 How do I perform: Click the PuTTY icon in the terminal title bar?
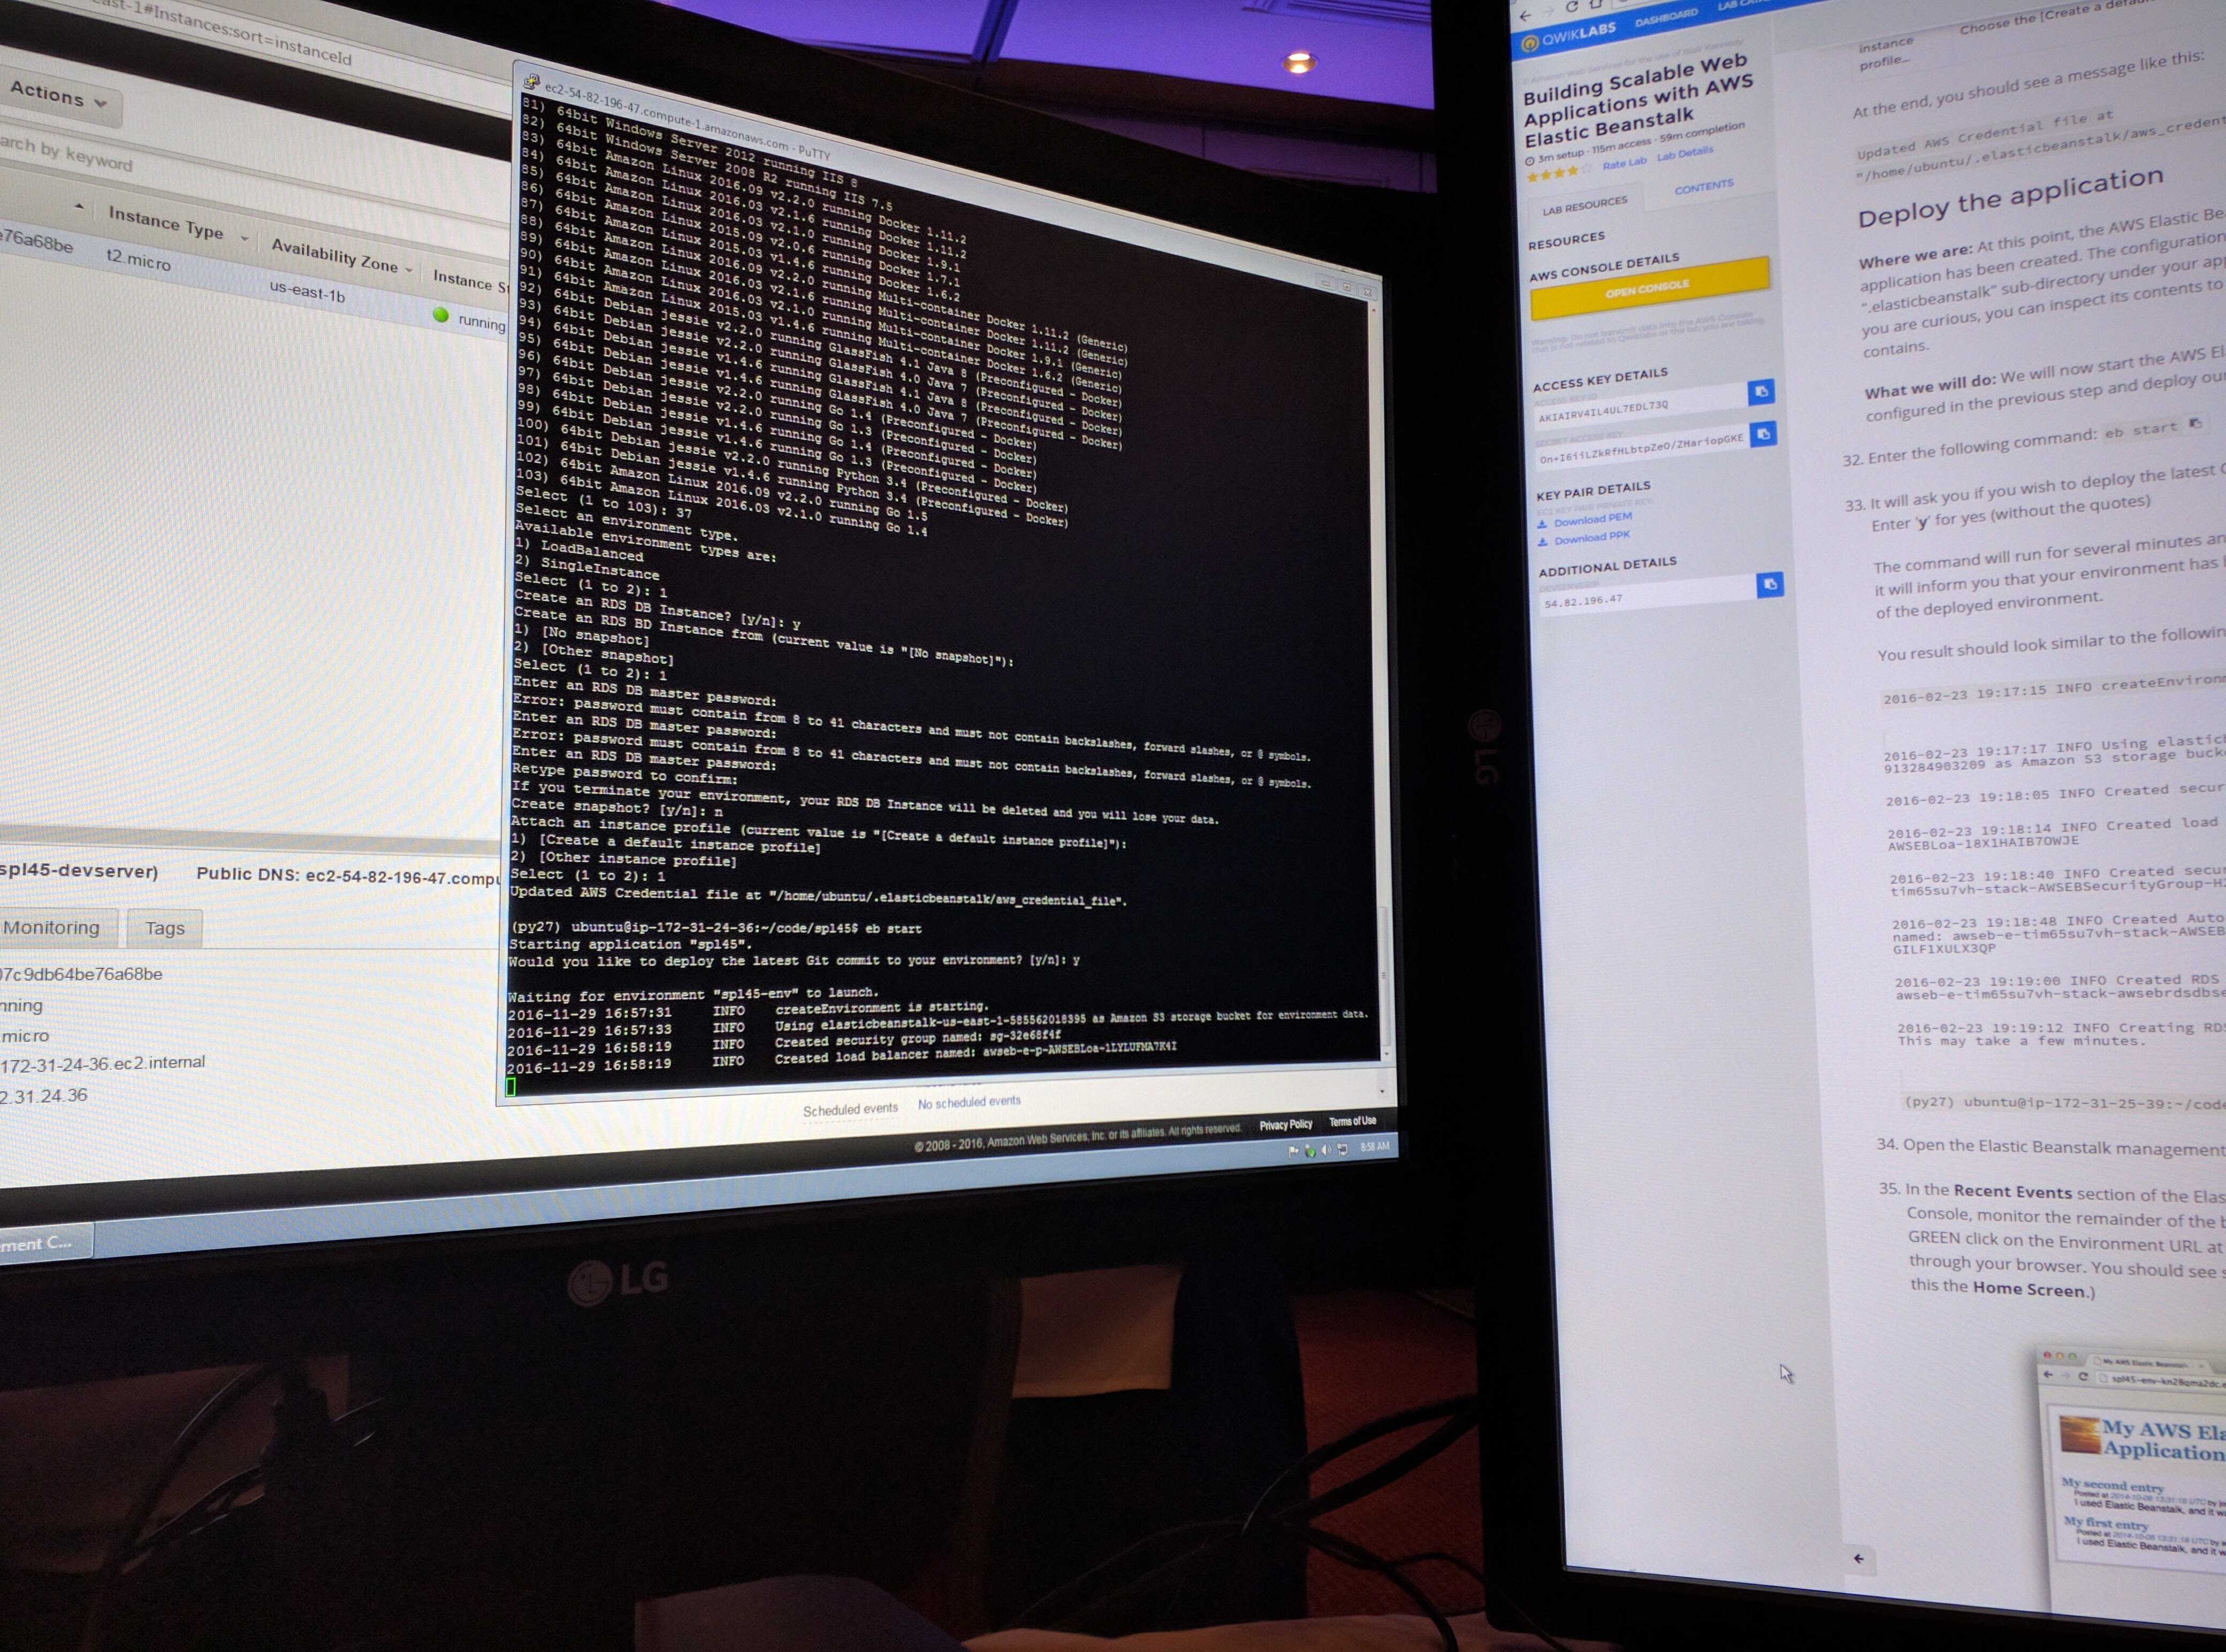point(531,82)
